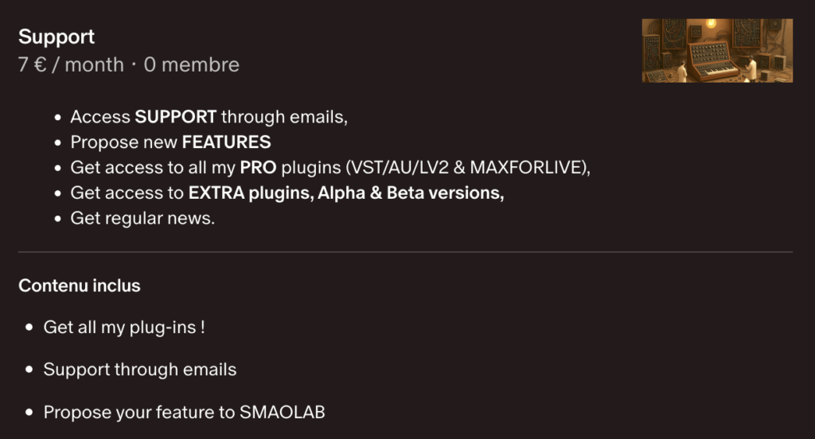The image size is (815, 439).
Task: Click the "Support" tier title
Action: coord(57,37)
